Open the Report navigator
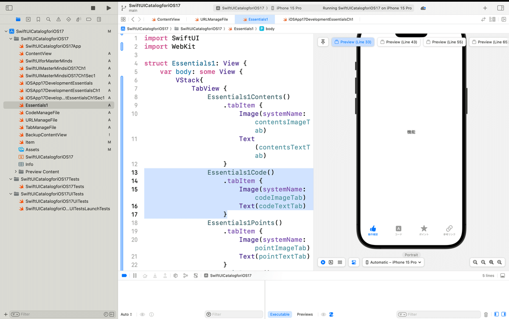Image resolution: width=509 pixels, height=319 pixels. click(x=99, y=19)
